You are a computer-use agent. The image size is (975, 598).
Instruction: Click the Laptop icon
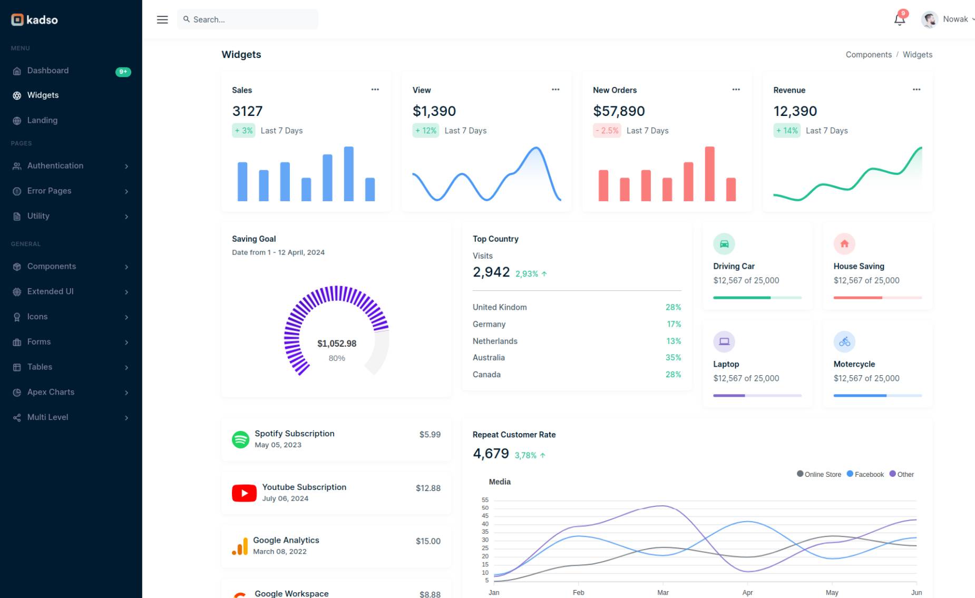click(724, 341)
